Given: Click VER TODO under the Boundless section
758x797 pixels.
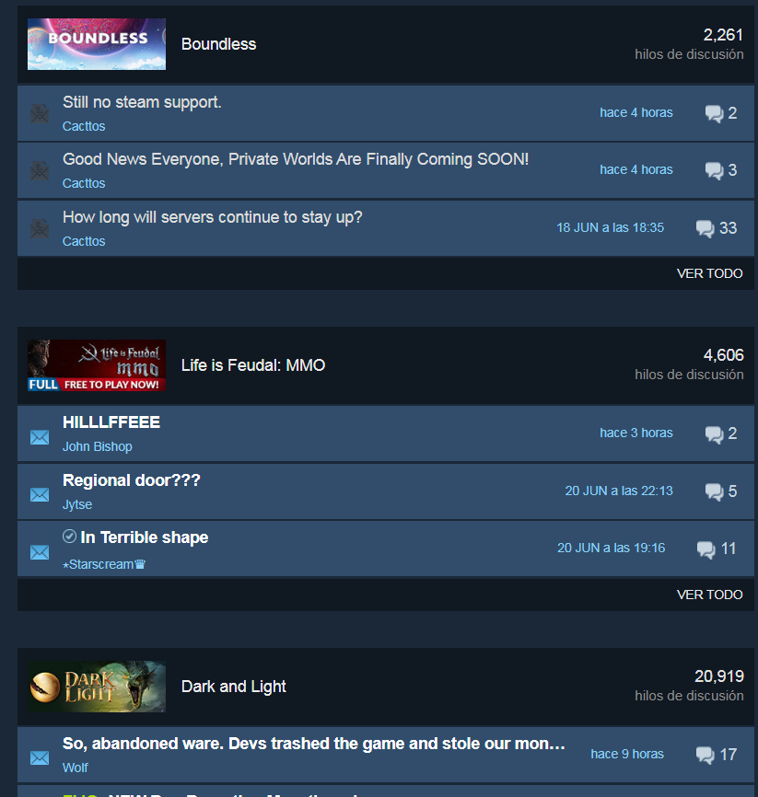Looking at the screenshot, I should pos(710,273).
